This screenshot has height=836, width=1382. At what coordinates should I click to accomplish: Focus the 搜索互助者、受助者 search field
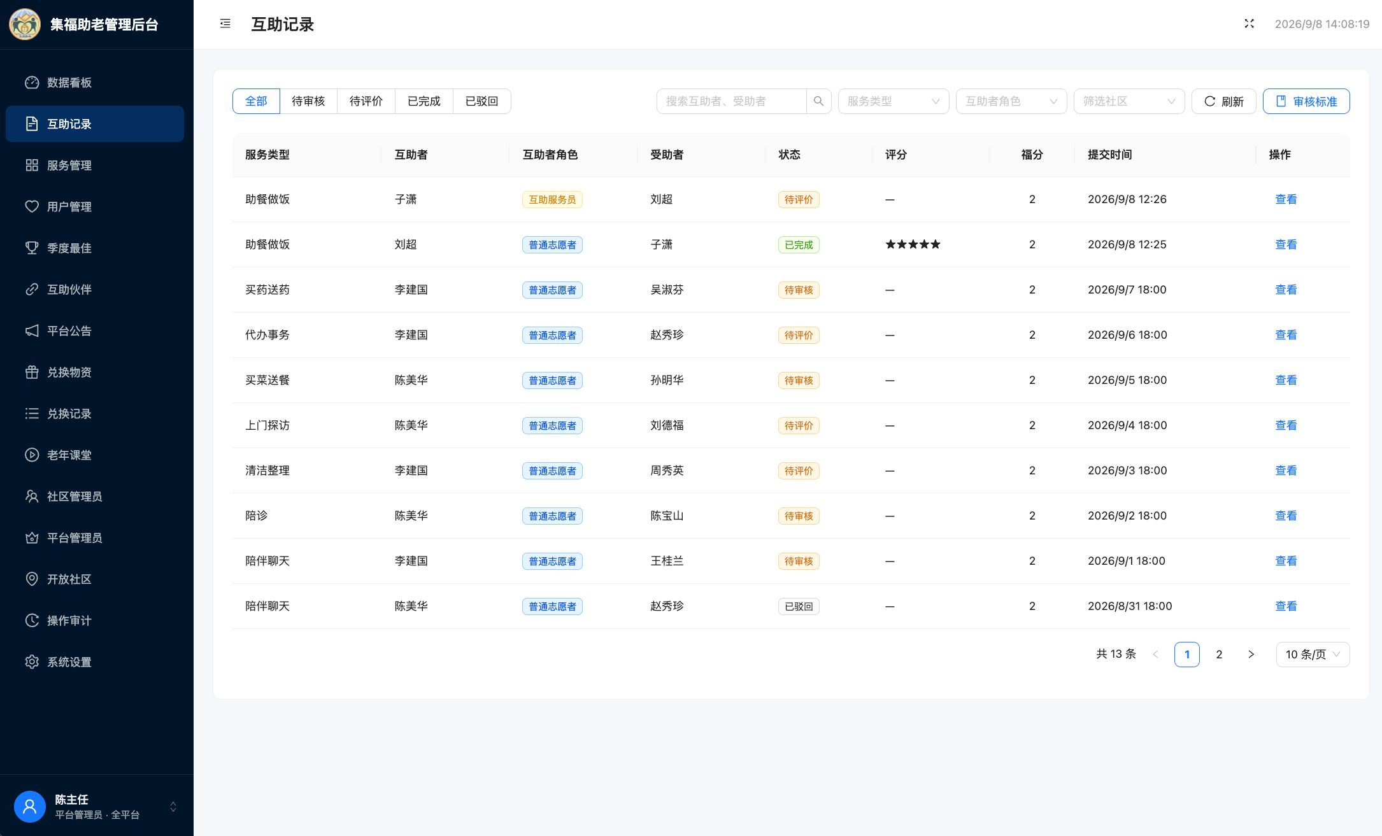[x=731, y=101]
